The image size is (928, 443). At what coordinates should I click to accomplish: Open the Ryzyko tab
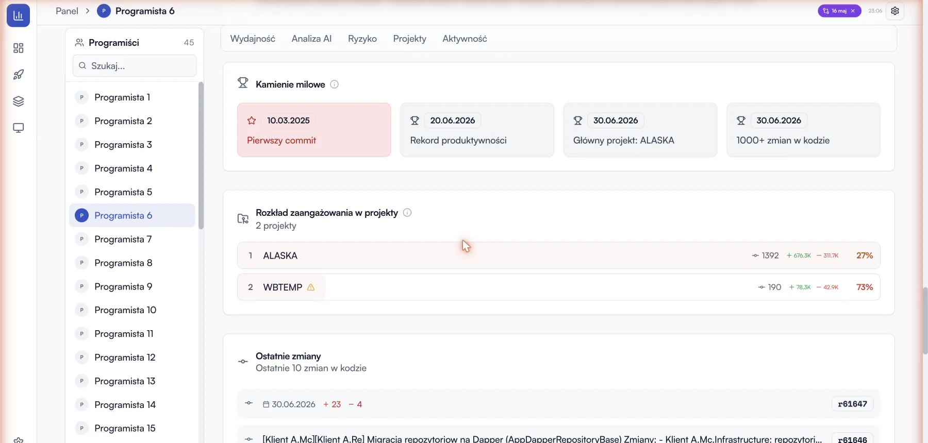[x=362, y=39]
